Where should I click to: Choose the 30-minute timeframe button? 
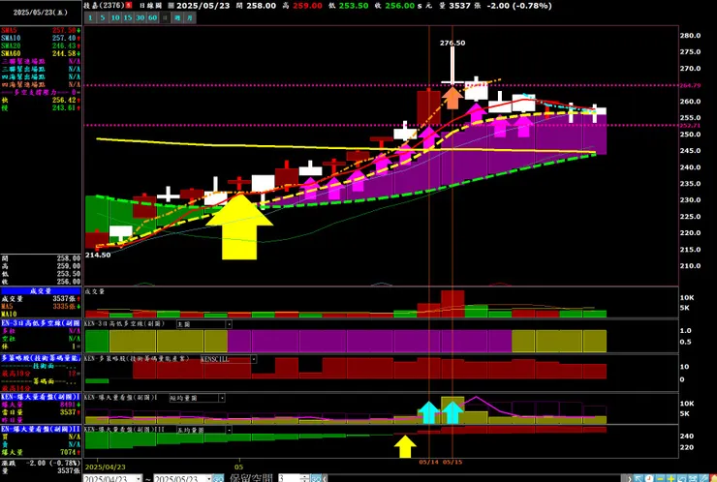click(x=140, y=17)
